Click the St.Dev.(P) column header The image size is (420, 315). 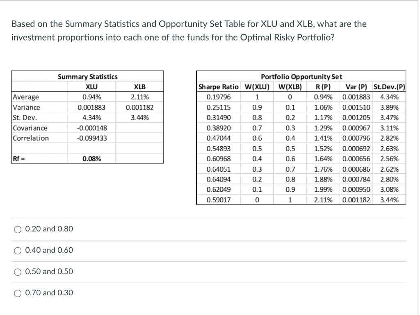(x=389, y=86)
